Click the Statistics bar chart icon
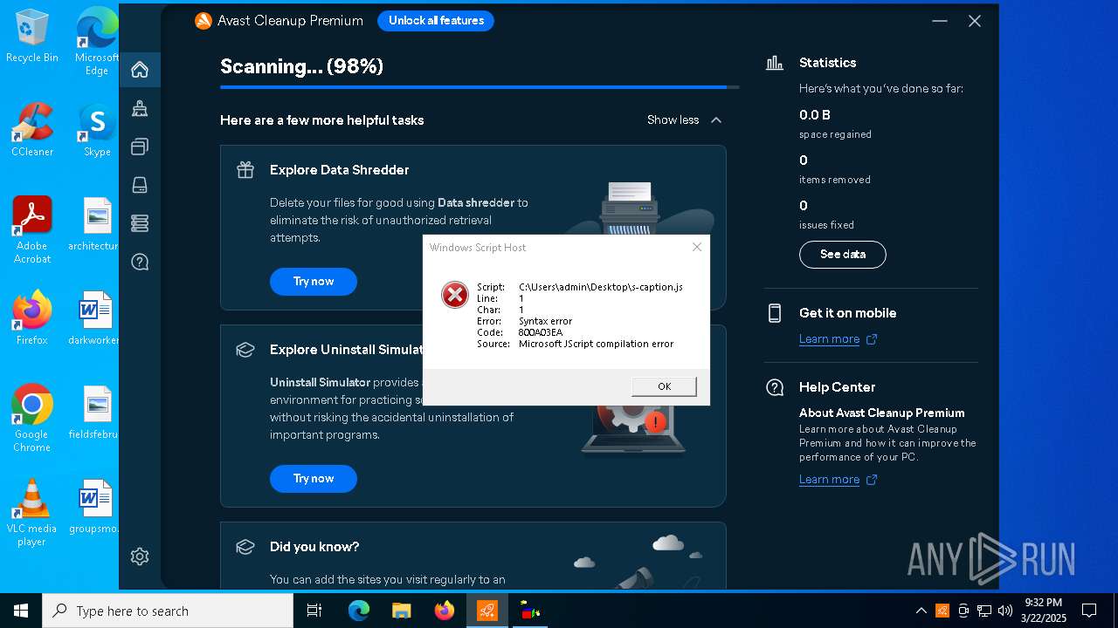The height and width of the screenshot is (628, 1118). (x=775, y=63)
